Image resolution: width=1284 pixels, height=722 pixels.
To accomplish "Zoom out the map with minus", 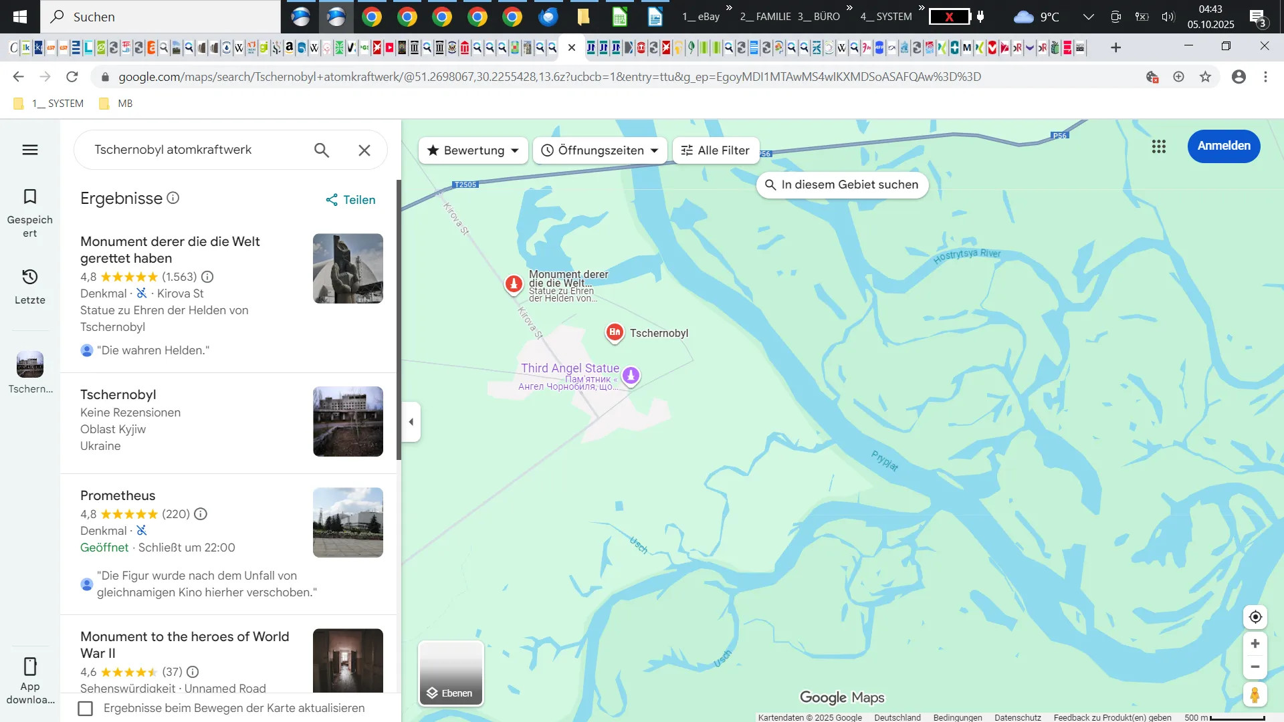I will coord(1255,667).
